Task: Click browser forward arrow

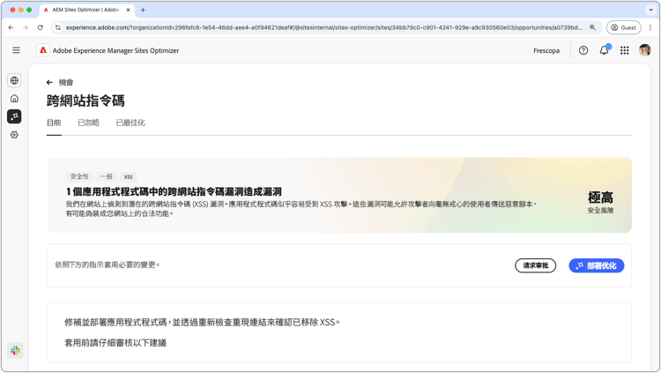Action: coord(26,27)
